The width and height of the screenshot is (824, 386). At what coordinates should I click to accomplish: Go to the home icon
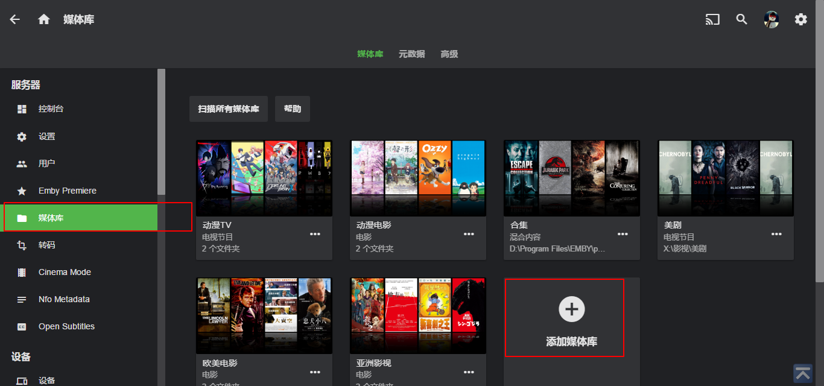pos(43,19)
